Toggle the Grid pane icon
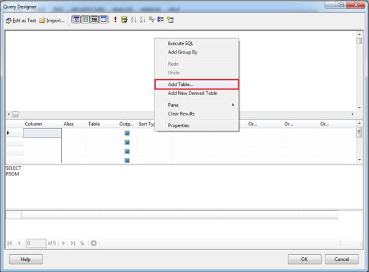The height and width of the screenshot is (272, 369). [85, 20]
